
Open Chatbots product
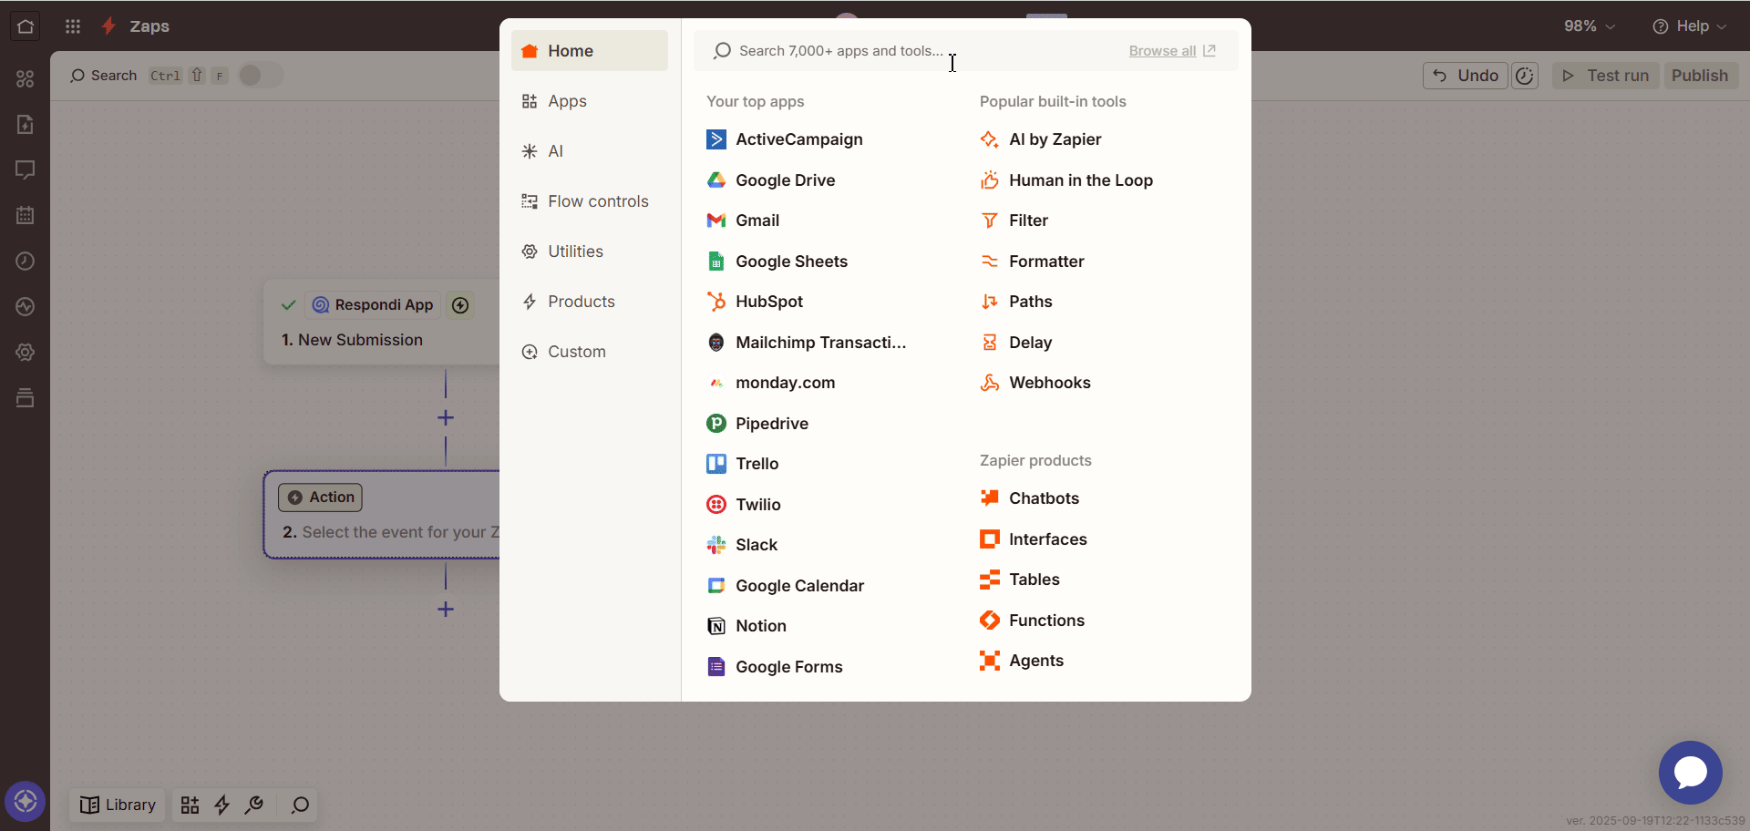point(1030,498)
